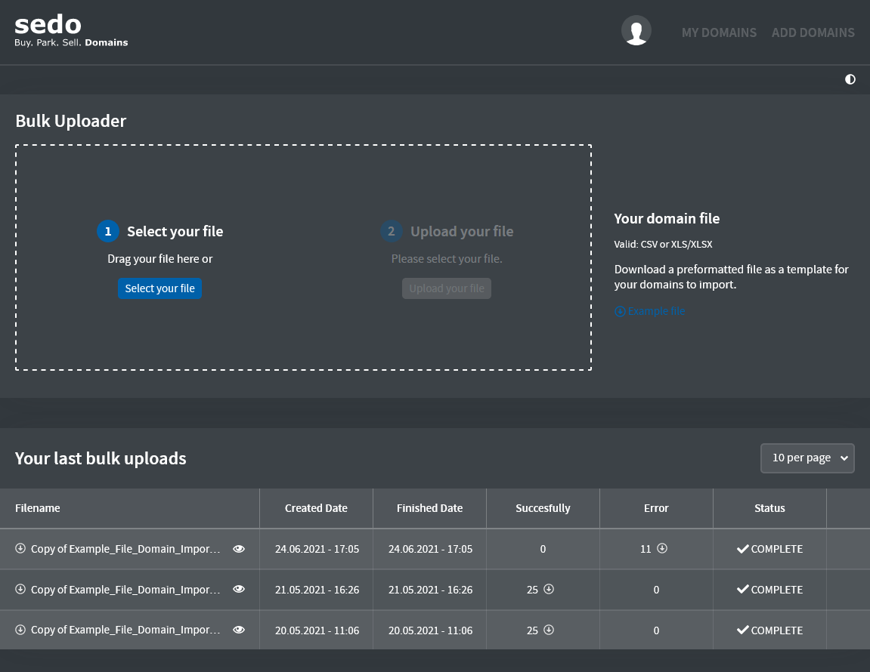Toggle the dark/light contrast mode icon
This screenshot has width=870, height=672.
click(x=850, y=79)
